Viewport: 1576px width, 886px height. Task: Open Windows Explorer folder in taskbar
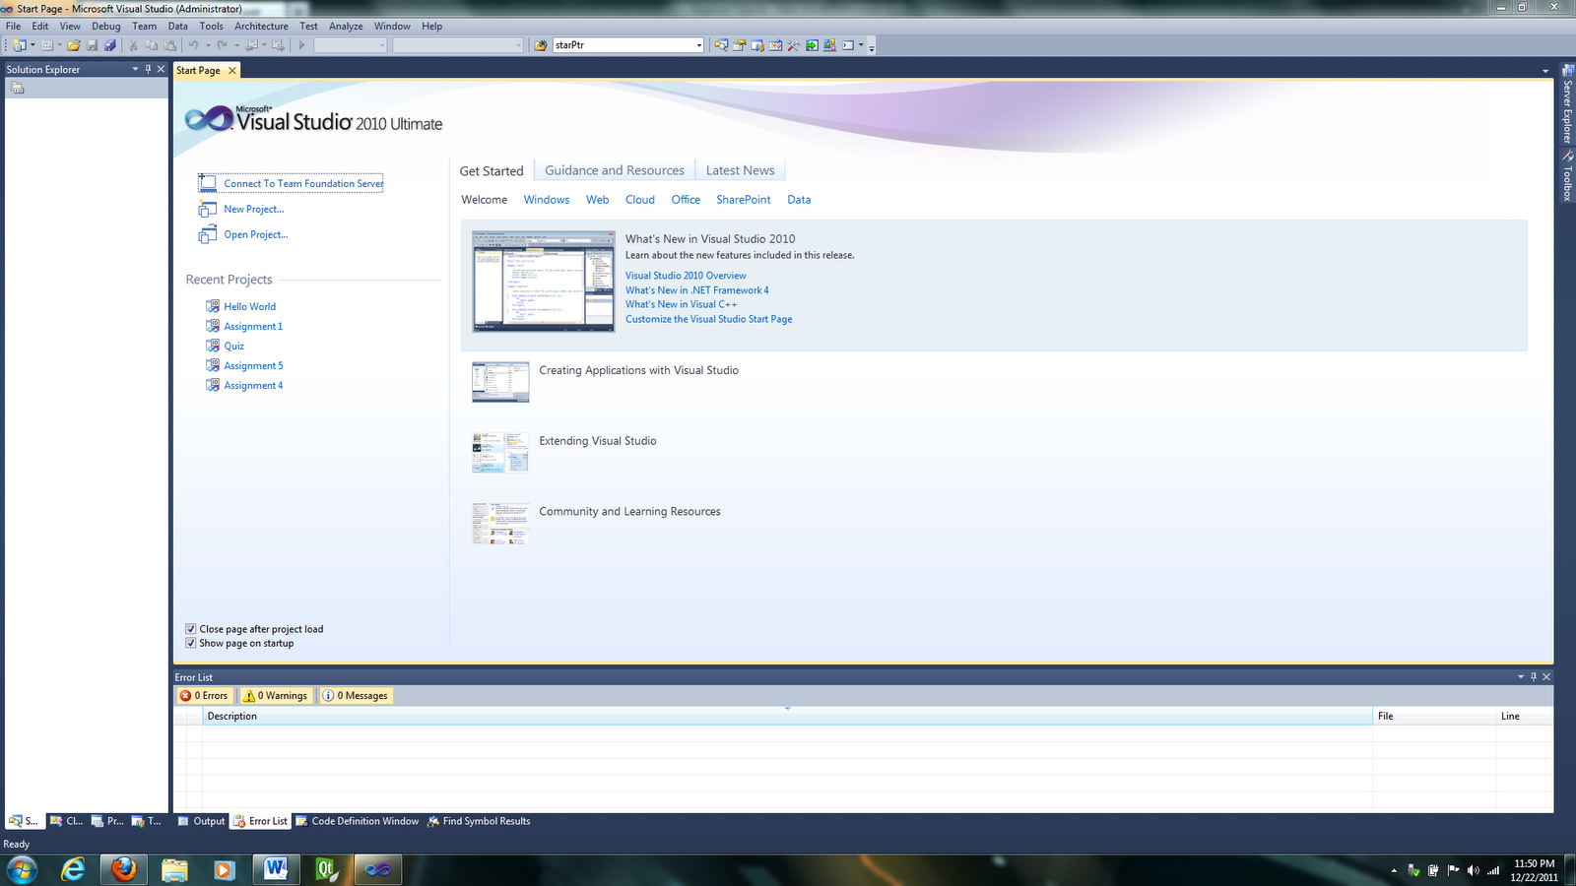click(x=174, y=869)
